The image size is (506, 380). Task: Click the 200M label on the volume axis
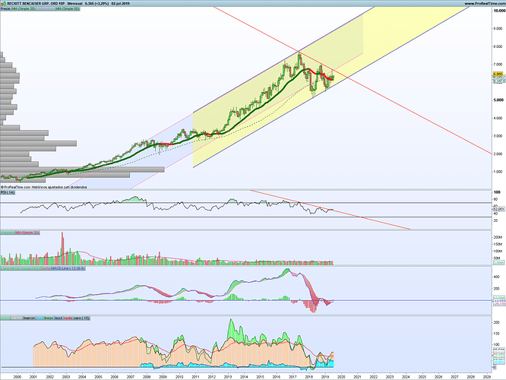pyautogui.click(x=498, y=237)
